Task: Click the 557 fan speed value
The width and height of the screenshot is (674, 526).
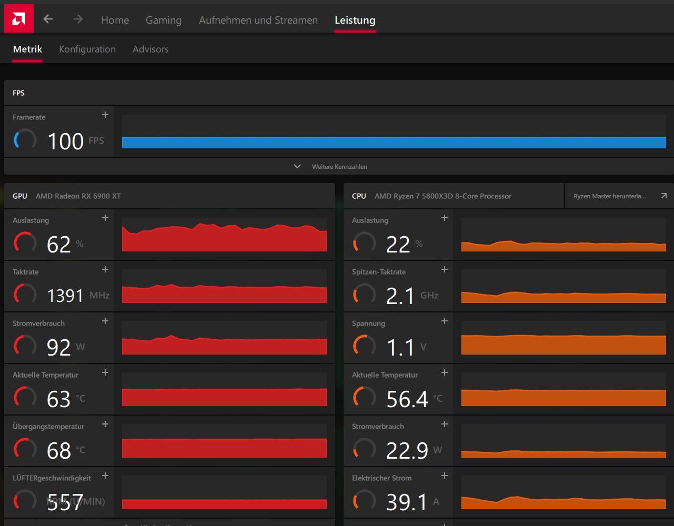Action: (65, 502)
